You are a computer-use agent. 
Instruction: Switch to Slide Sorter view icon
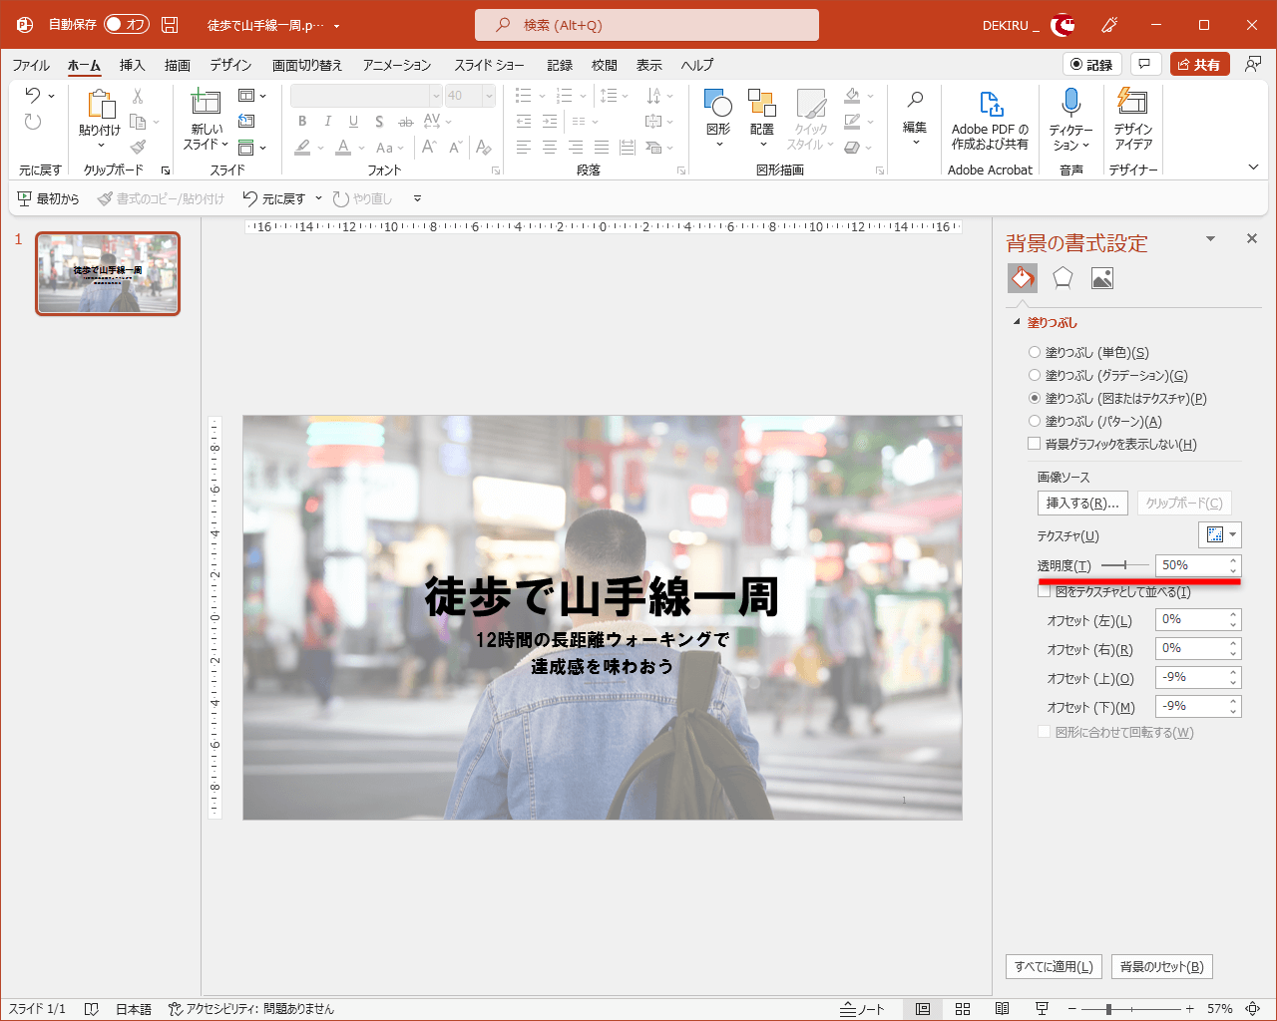pos(963,1009)
